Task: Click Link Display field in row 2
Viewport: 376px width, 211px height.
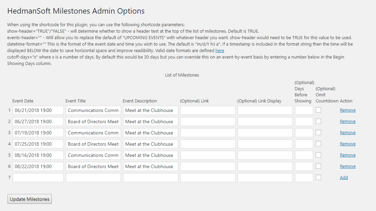Action: pos(265,121)
